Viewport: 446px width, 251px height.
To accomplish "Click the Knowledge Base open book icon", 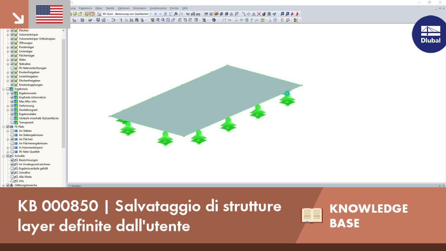I will pos(312,215).
